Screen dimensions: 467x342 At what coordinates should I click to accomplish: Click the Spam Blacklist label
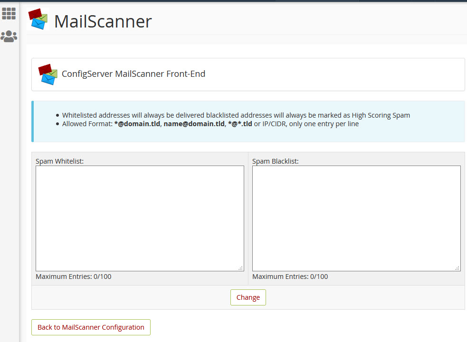pyautogui.click(x=275, y=161)
